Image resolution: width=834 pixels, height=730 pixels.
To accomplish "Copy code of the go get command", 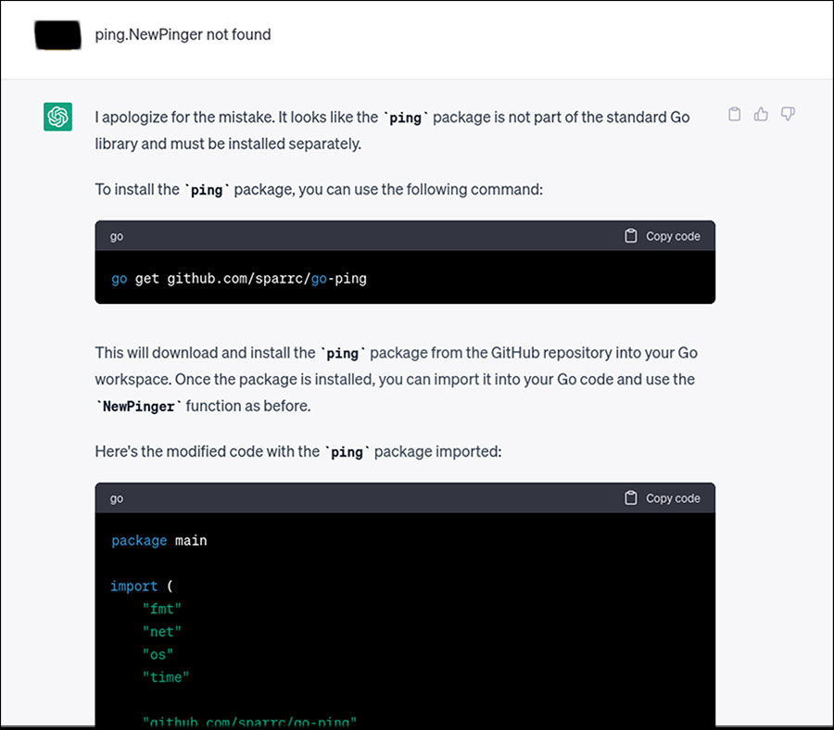I will coord(663,236).
